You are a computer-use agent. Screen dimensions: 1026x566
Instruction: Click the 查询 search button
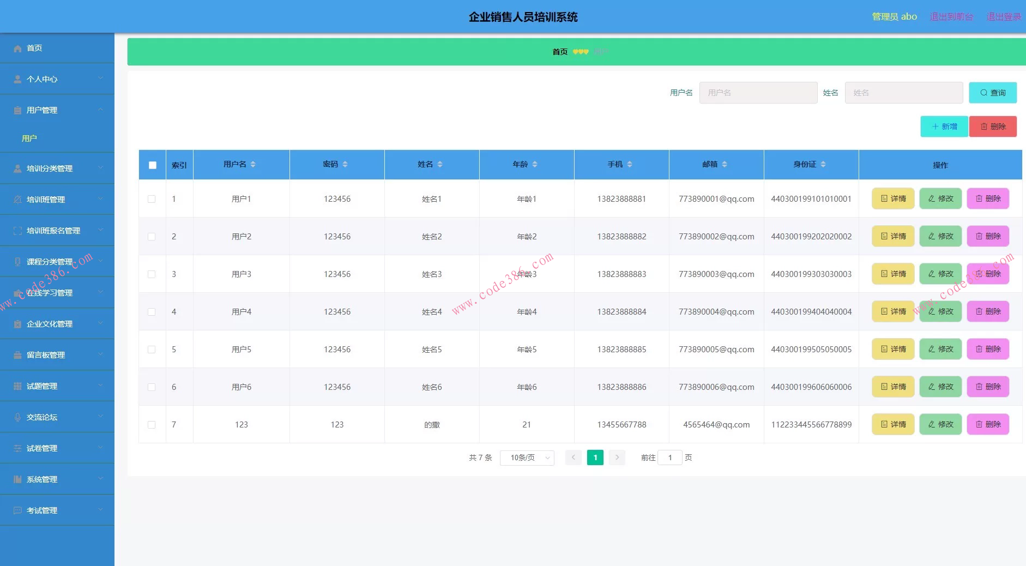pos(992,93)
